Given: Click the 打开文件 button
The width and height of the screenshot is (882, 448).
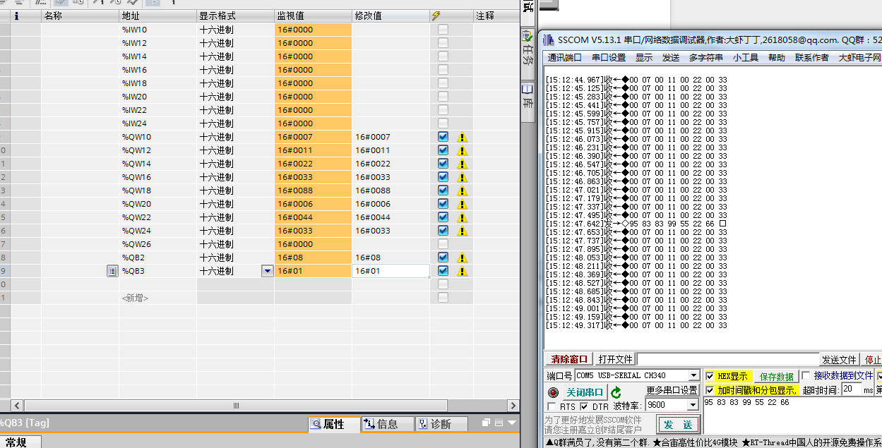Looking at the screenshot, I should click(615, 360).
